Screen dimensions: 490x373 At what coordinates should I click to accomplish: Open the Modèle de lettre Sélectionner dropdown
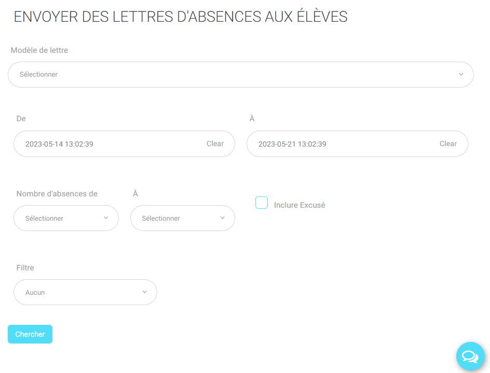point(241,75)
